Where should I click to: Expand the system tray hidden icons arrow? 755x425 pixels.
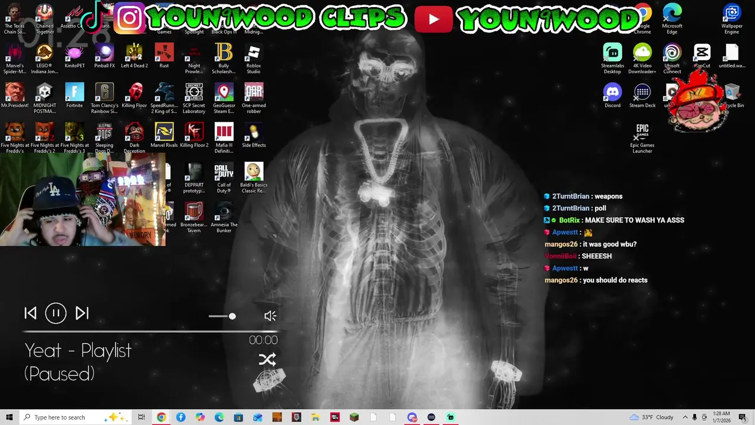coord(685,417)
